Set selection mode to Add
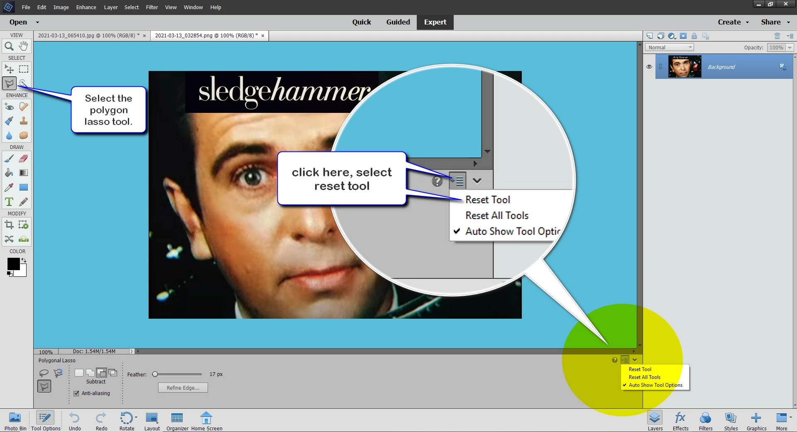 point(90,373)
